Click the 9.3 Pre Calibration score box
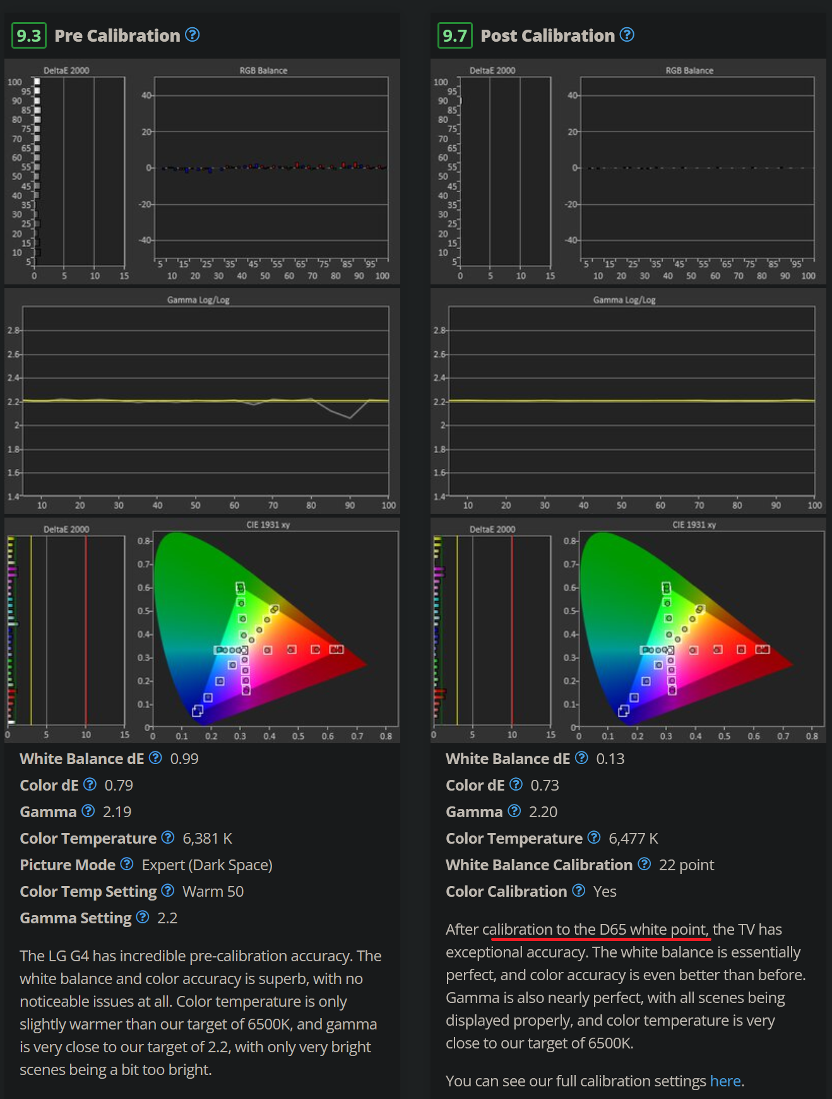Screen dimensions: 832x1099 [29, 35]
